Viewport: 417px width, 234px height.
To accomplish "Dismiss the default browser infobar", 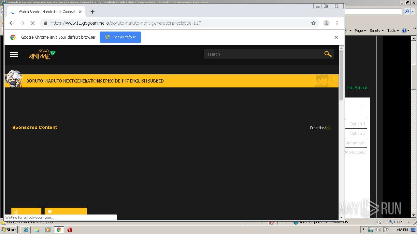I will [x=336, y=37].
